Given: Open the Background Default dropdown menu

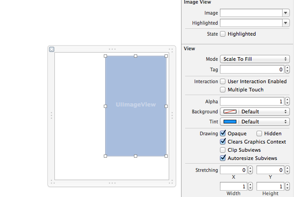Looking at the screenshot, I should pyautogui.click(x=264, y=112).
